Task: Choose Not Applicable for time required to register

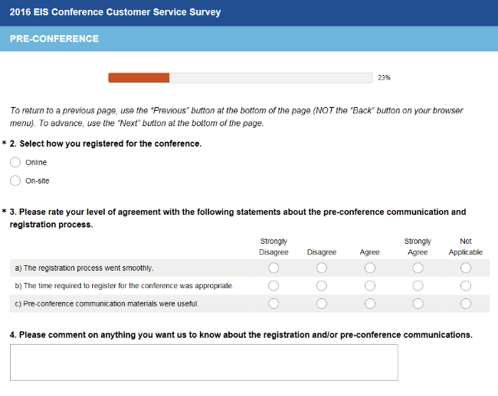Action: coord(466,285)
